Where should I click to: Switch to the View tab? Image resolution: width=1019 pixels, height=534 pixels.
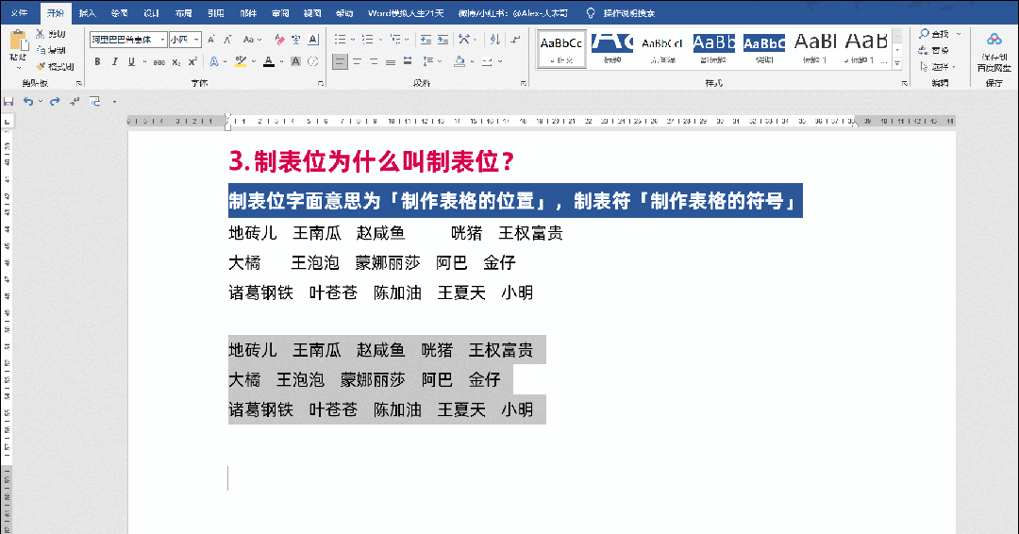click(x=312, y=13)
